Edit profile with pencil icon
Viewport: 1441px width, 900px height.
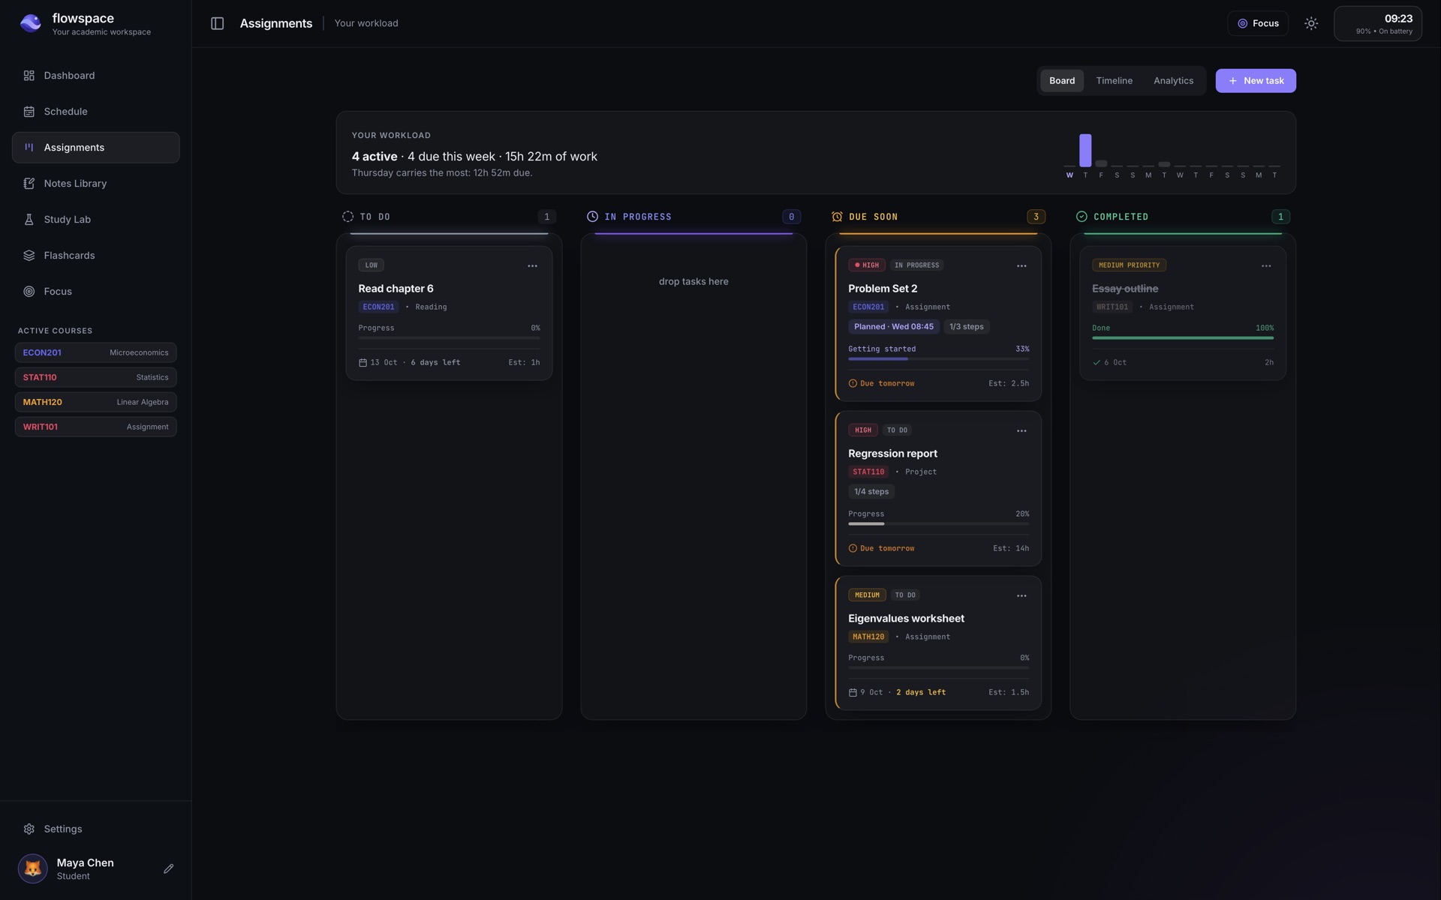[x=168, y=868]
